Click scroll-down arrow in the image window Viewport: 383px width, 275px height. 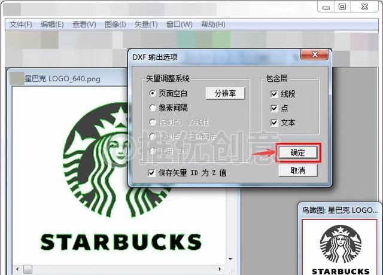click(x=230, y=259)
